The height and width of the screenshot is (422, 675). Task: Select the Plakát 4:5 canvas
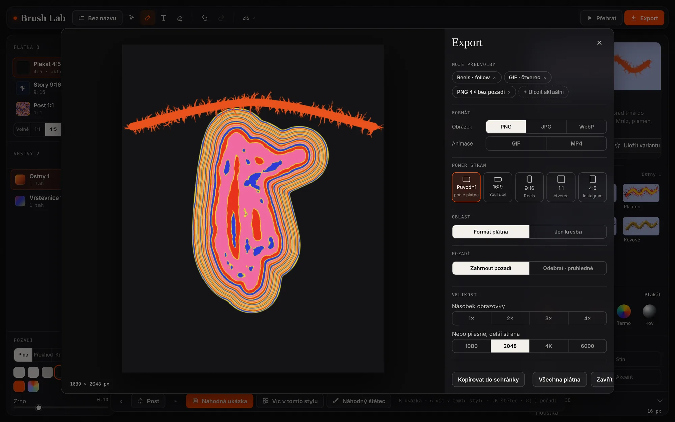37,68
